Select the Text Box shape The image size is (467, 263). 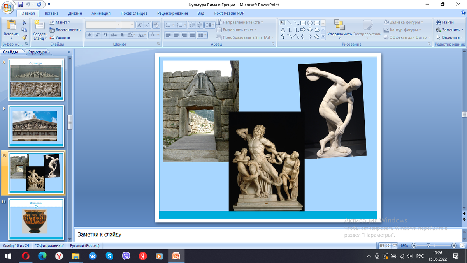point(283,23)
